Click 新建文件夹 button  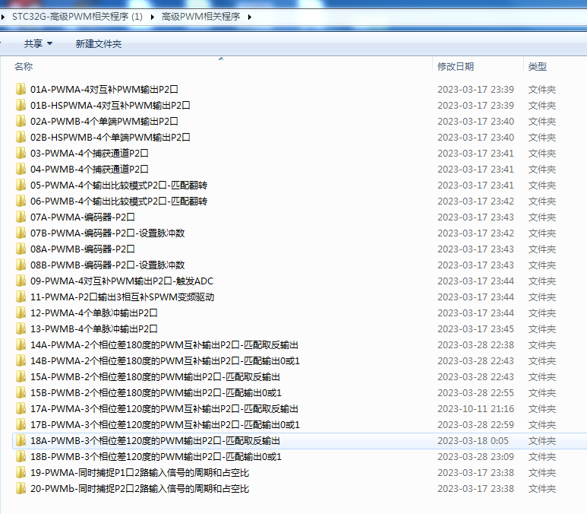99,44
